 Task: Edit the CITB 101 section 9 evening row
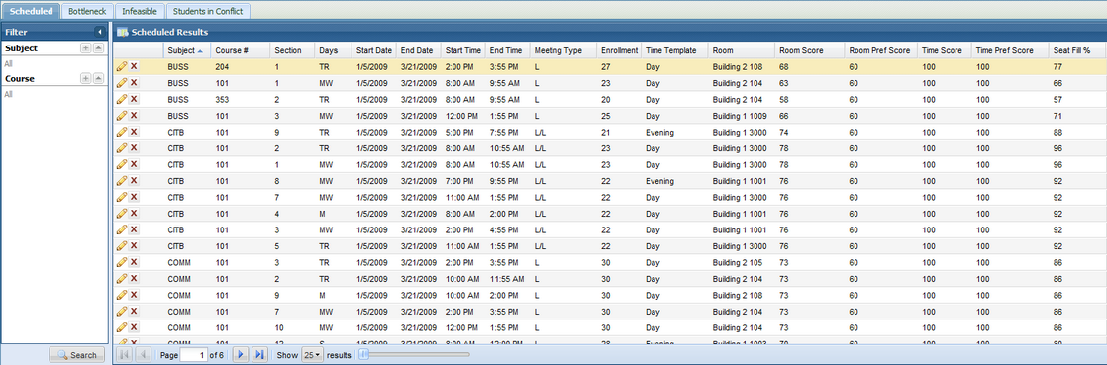pos(122,132)
